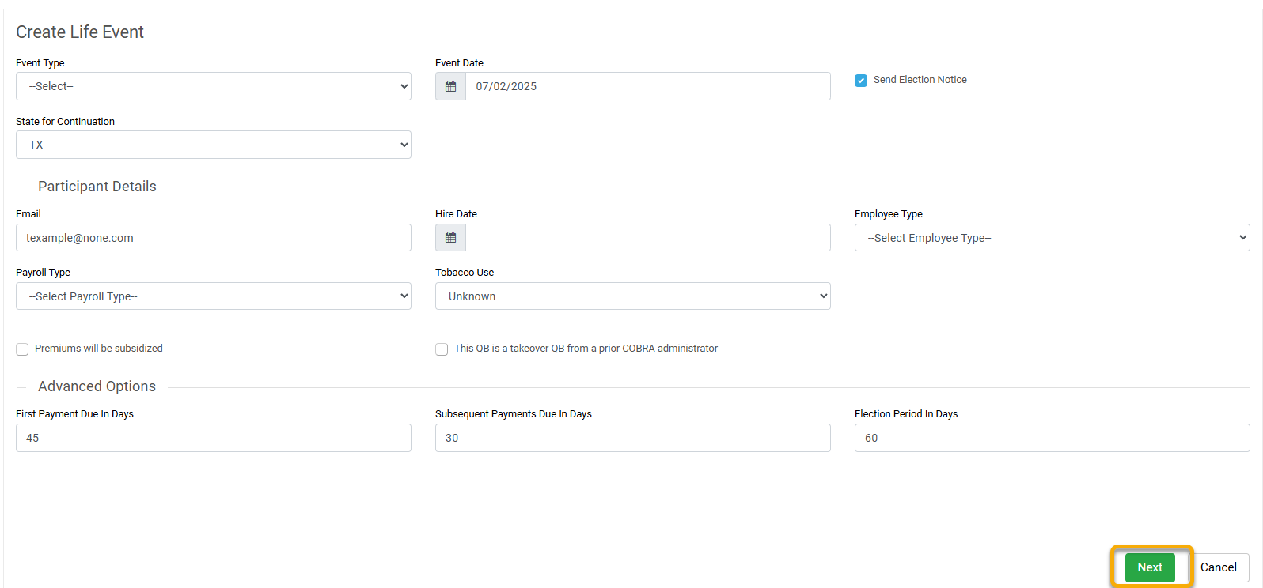Open the Event Type dropdown
This screenshot has height=588, width=1263.
[214, 86]
